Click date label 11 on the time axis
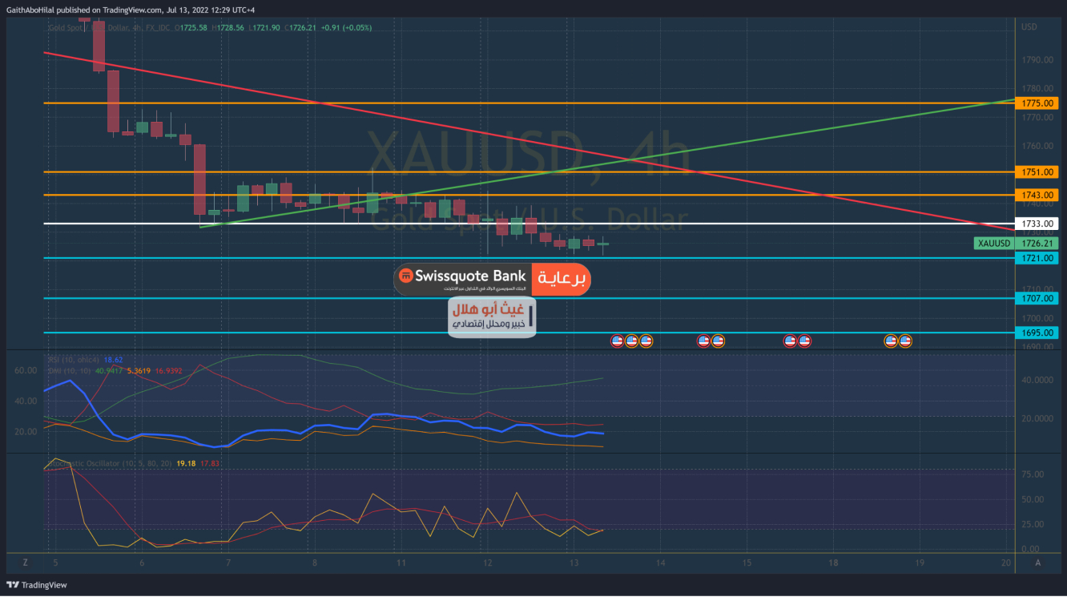Screen dimensions: 1067x601 coord(401,563)
